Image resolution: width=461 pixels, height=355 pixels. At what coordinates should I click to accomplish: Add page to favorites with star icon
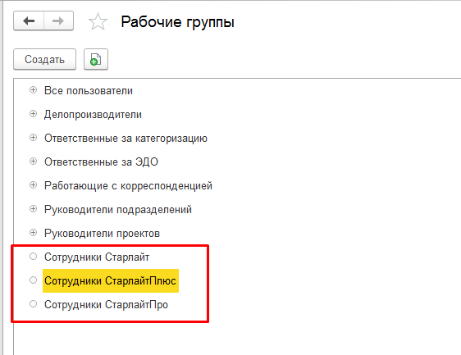click(x=98, y=22)
